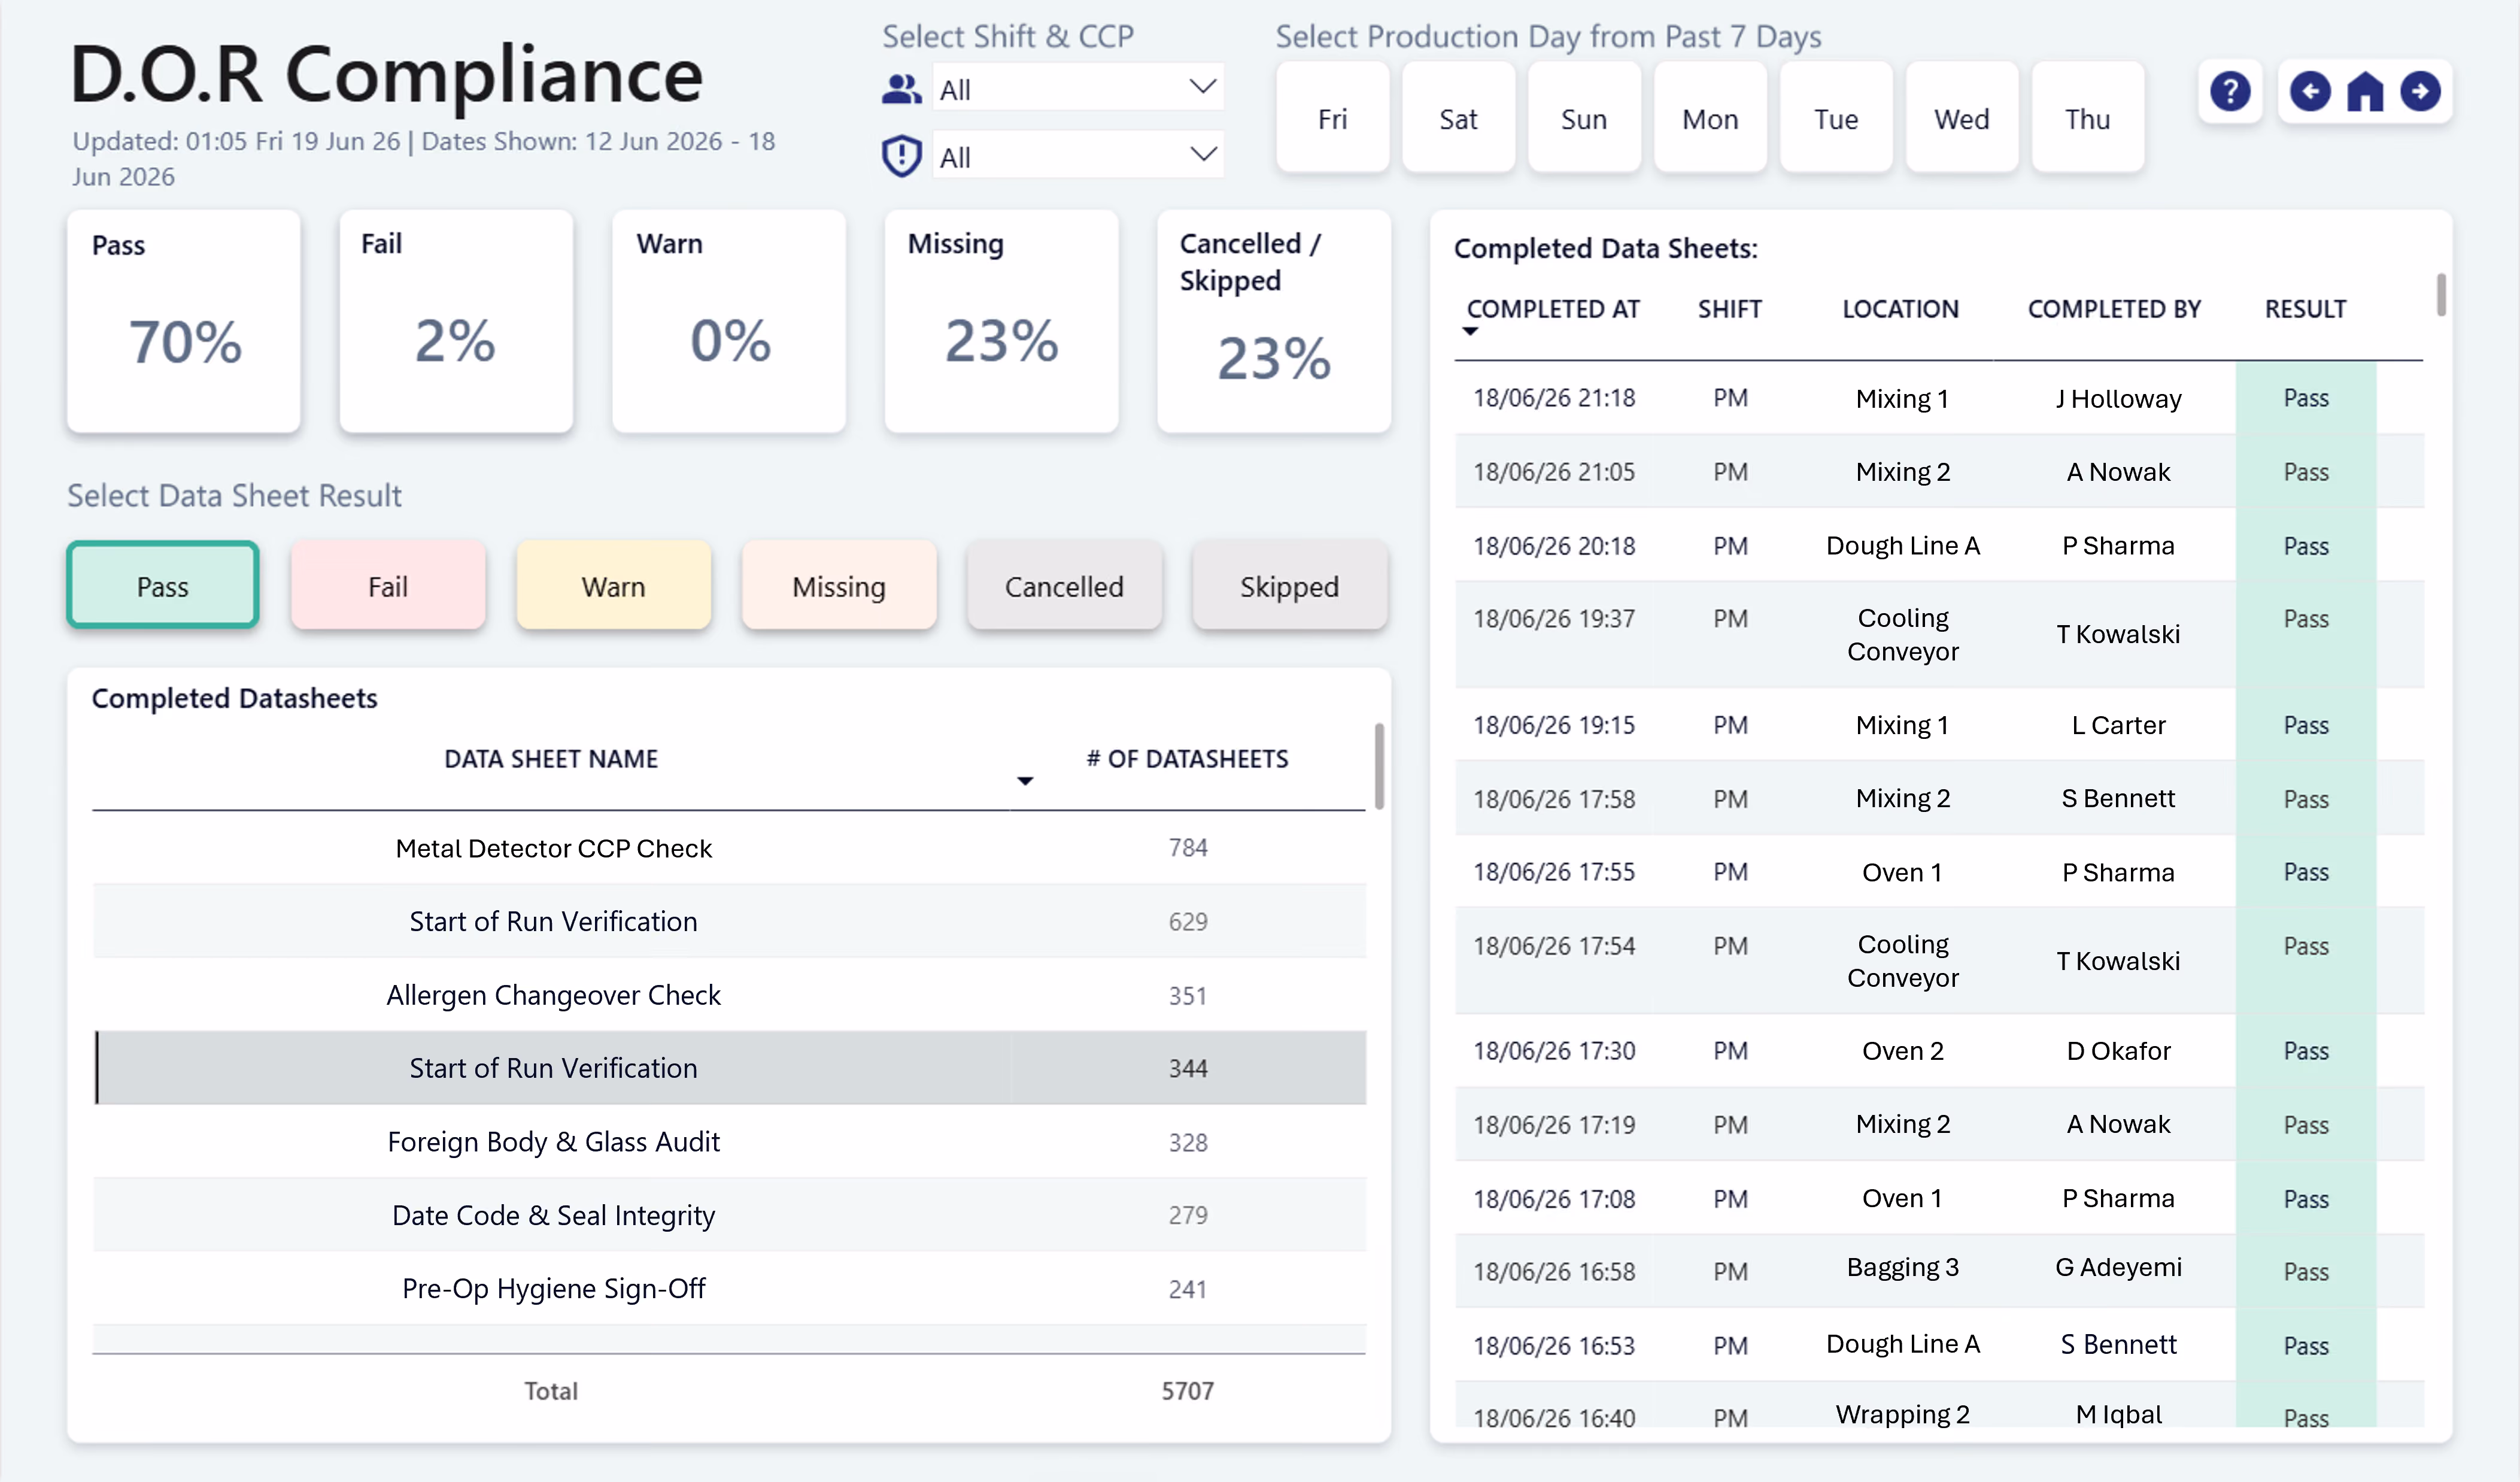Sort by # OF DATASHEETS header

[x=1187, y=759]
